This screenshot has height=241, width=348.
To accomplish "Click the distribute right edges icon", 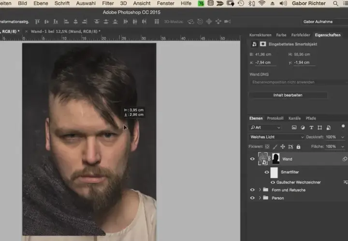I will point(144,22).
